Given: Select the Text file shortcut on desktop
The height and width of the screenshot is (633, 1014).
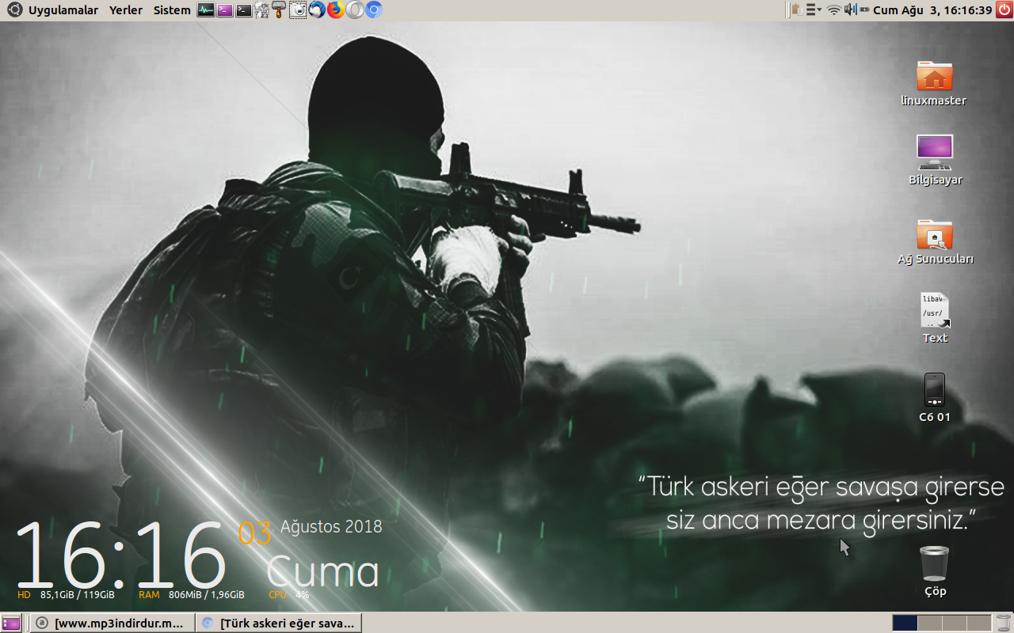Looking at the screenshot, I should [x=935, y=318].
